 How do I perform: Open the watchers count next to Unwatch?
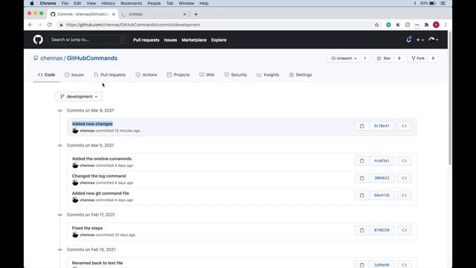[365, 58]
